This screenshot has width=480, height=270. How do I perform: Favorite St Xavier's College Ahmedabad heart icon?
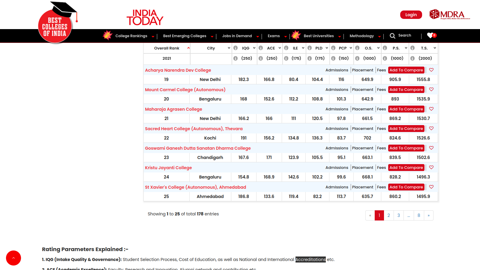[431, 187]
